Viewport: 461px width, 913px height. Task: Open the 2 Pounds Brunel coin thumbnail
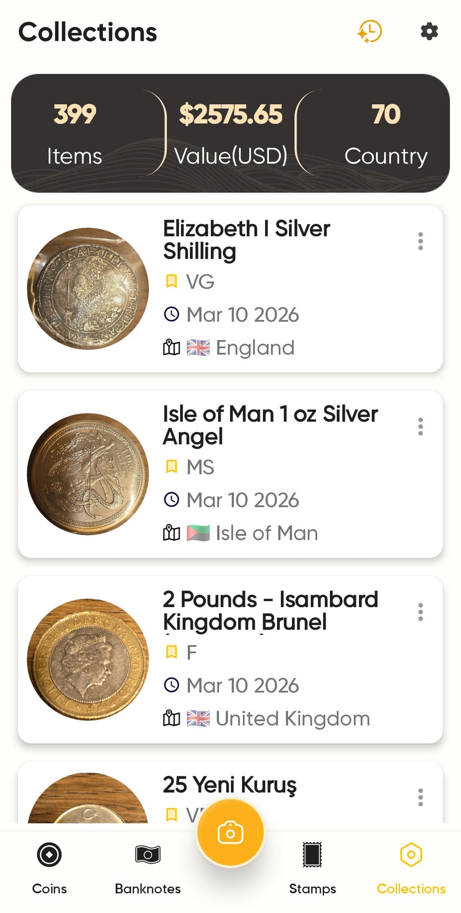[88, 660]
